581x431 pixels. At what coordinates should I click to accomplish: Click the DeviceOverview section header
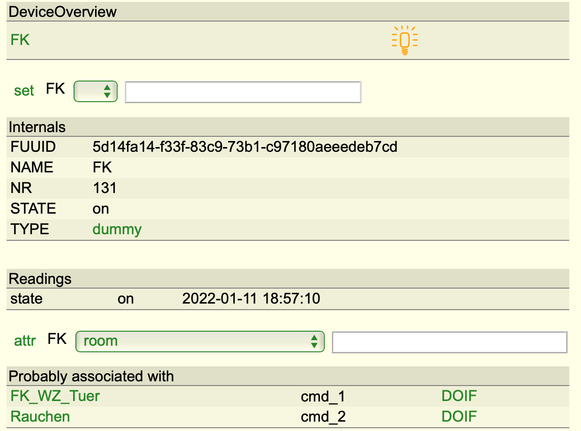pyautogui.click(x=63, y=12)
